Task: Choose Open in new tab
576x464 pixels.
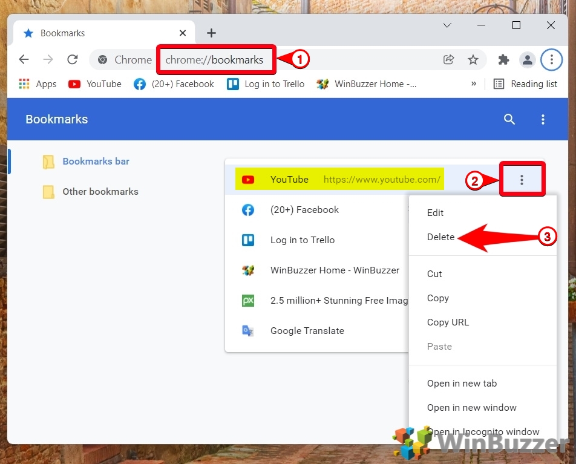Action: click(x=483, y=383)
